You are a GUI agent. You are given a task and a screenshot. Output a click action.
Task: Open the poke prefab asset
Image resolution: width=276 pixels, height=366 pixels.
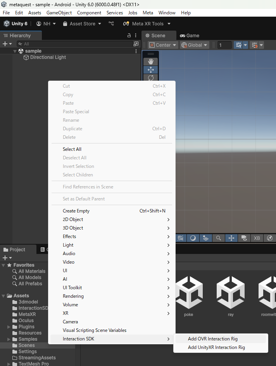click(x=188, y=296)
